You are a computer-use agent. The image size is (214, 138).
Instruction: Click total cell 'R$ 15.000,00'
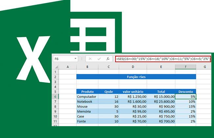161,97
